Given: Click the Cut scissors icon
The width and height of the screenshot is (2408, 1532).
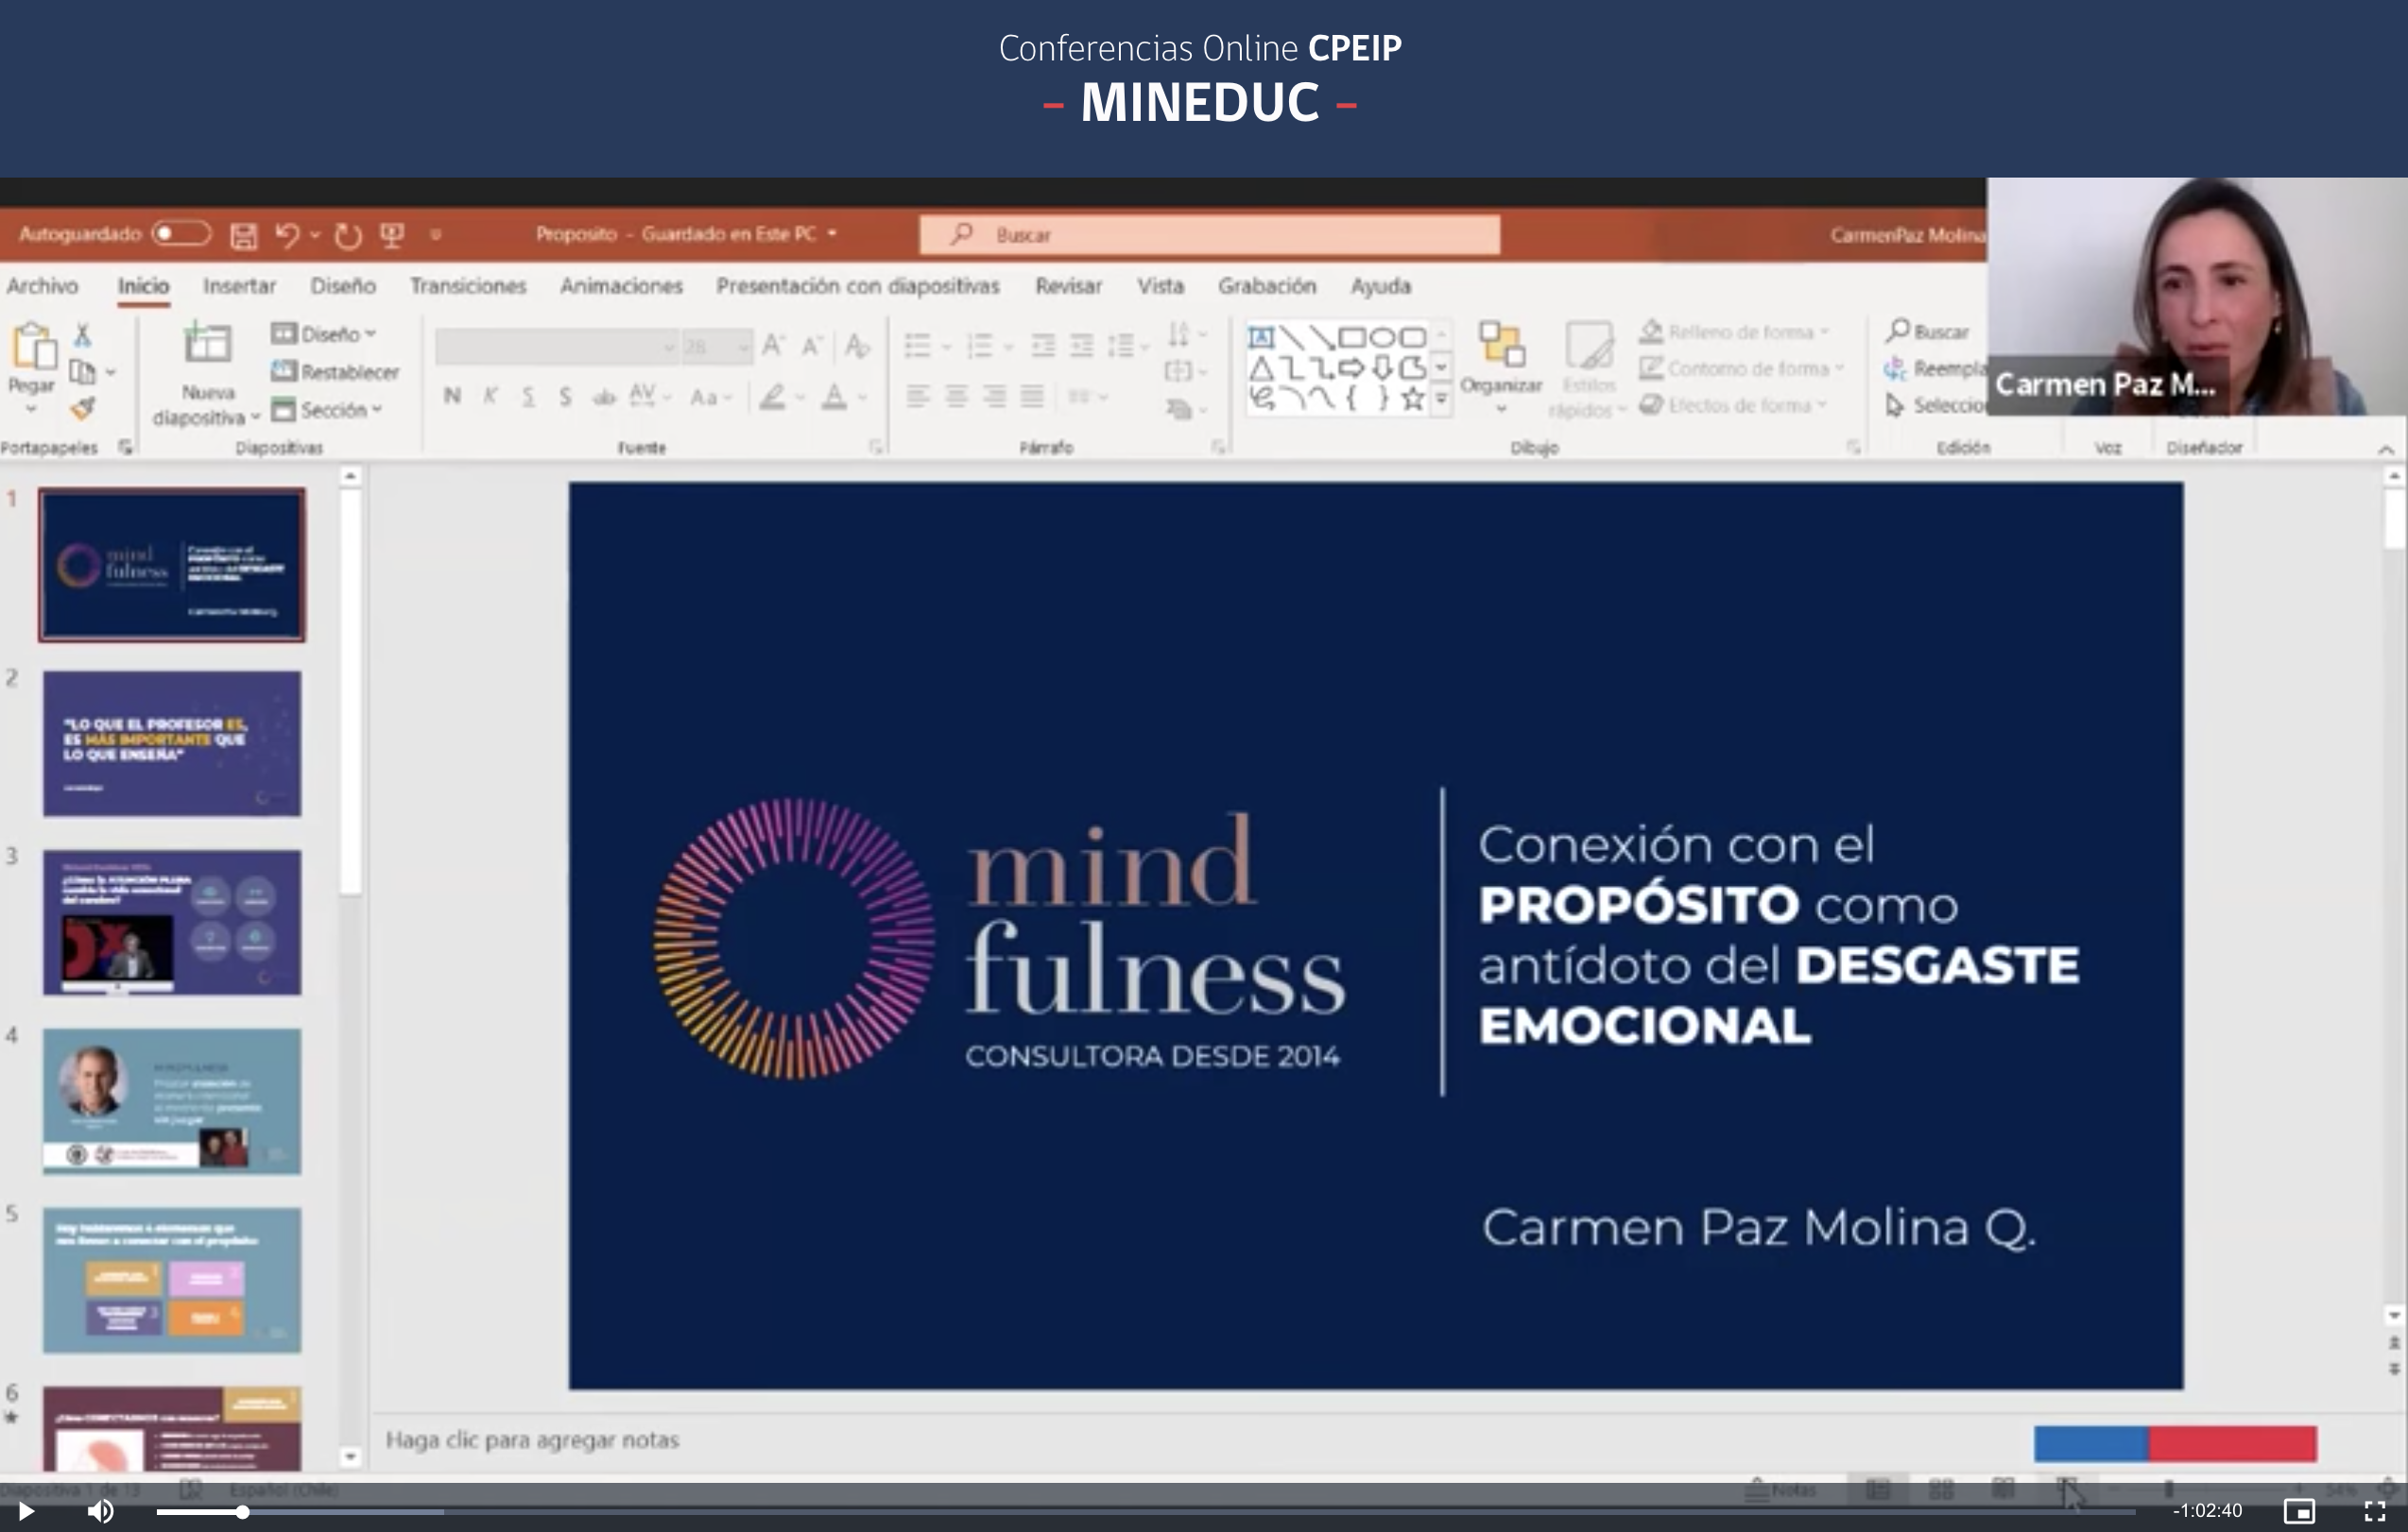Looking at the screenshot, I should [83, 333].
